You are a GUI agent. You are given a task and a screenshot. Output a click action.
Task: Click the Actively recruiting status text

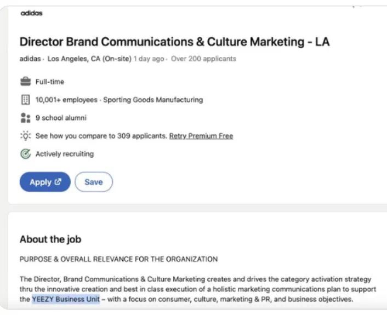(65, 154)
